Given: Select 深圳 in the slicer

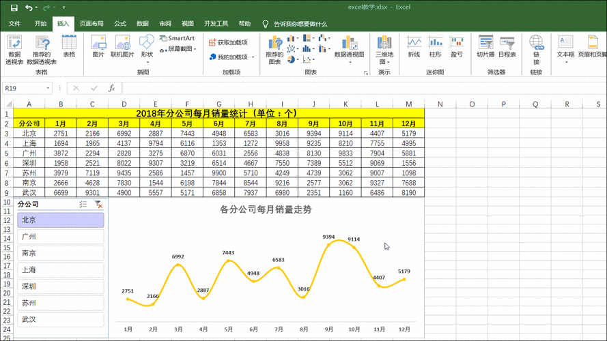Looking at the screenshot, I should point(60,286).
